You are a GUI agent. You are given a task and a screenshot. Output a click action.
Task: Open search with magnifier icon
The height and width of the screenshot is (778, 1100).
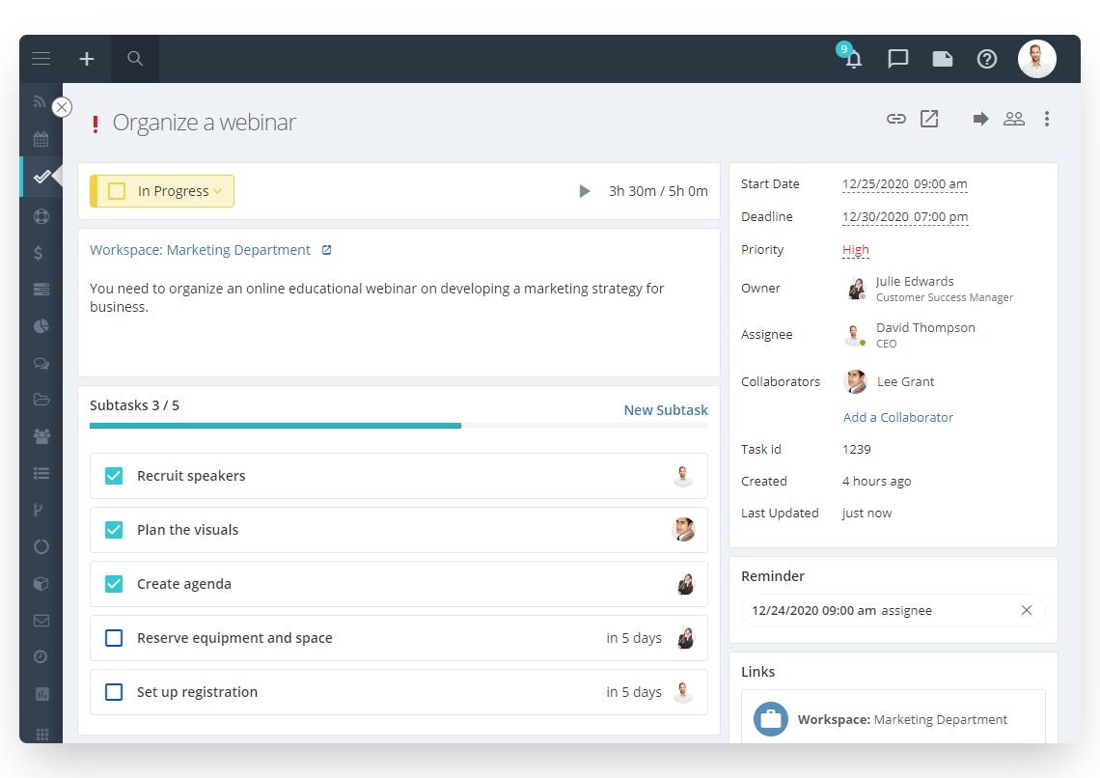pos(135,59)
